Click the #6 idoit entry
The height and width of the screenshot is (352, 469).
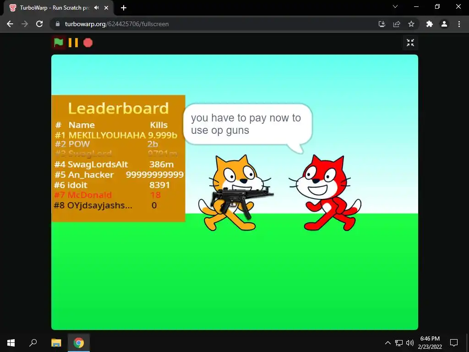click(x=112, y=185)
